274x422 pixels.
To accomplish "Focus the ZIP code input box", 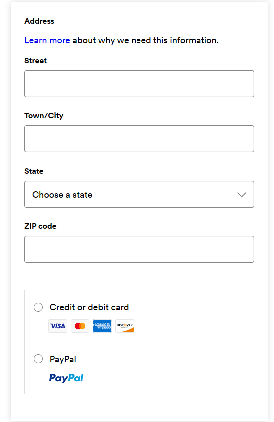I will click(139, 249).
